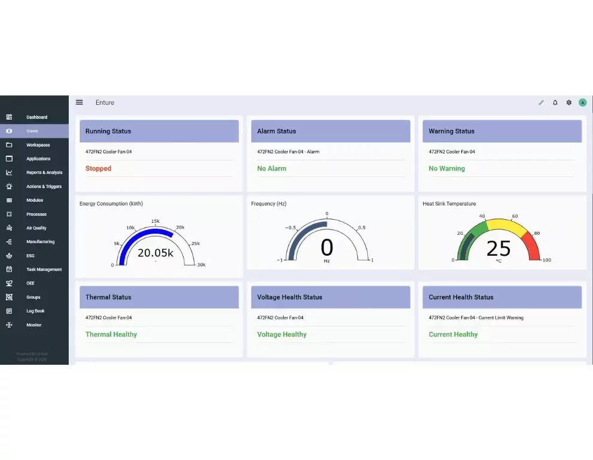Image resolution: width=593 pixels, height=460 pixels.
Task: Click the Running Status card header
Action: pyautogui.click(x=159, y=131)
